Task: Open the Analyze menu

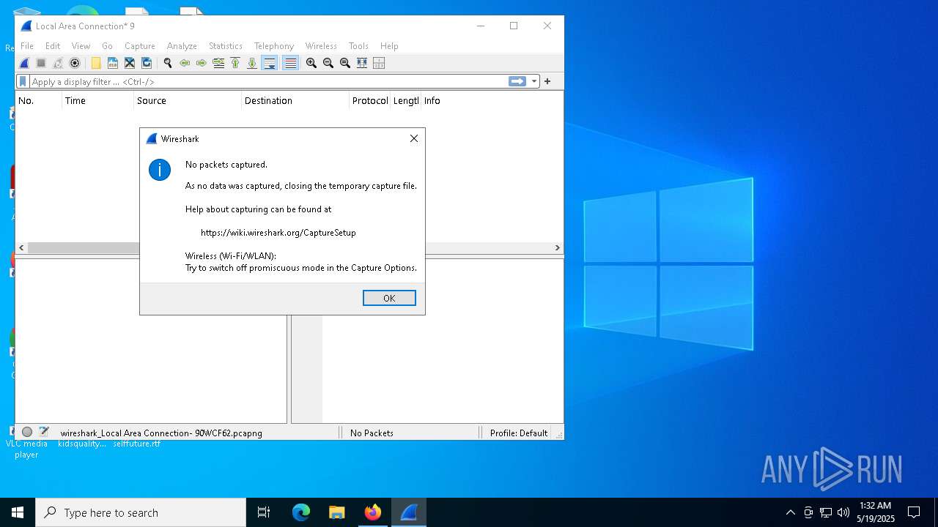Action: point(182,45)
